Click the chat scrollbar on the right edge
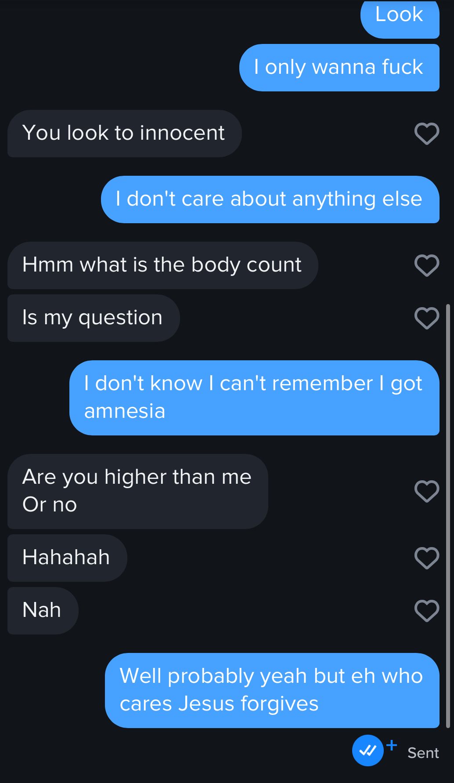This screenshot has height=783, width=454. tap(448, 514)
